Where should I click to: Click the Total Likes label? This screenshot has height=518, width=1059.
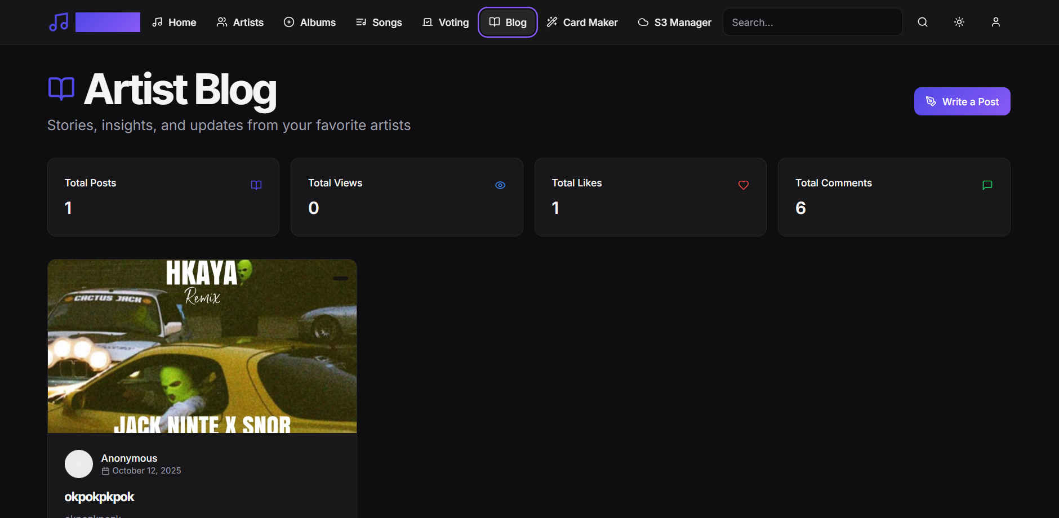tap(577, 183)
